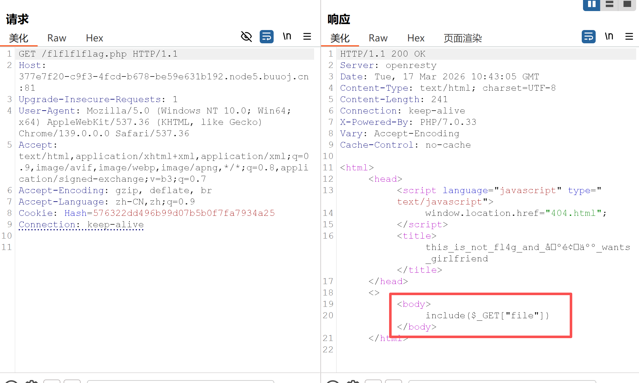Open the response Raw tab
This screenshot has height=383, width=639.
pos(378,38)
